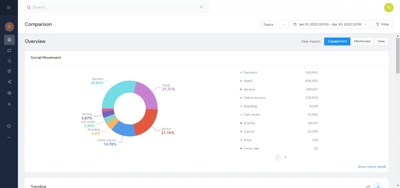
Task: Expand the Topics dropdown
Action: [274, 24]
